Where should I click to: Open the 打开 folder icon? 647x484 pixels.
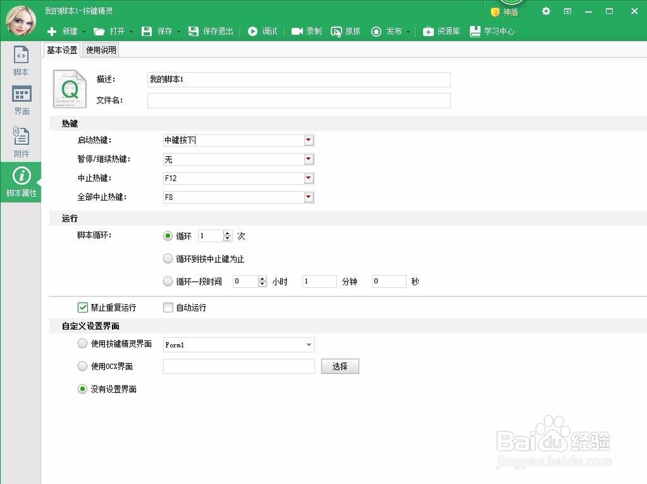click(99, 31)
